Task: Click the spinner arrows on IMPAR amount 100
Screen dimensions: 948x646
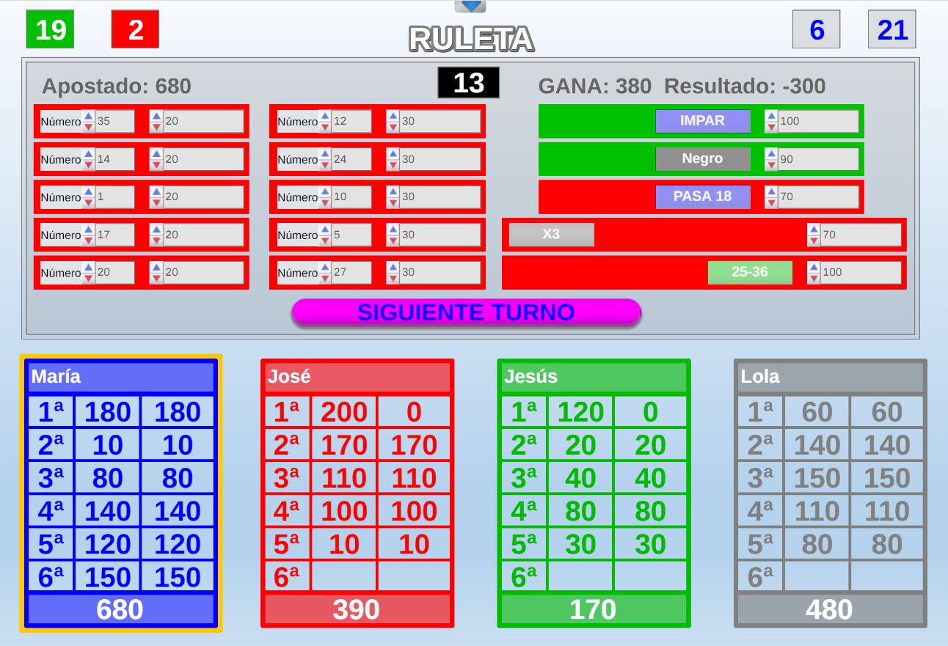Action: coord(771,121)
